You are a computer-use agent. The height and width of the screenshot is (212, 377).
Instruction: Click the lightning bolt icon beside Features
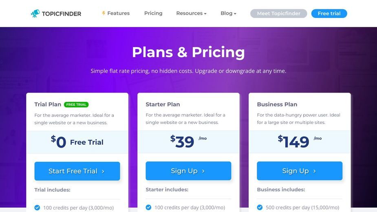click(x=104, y=13)
